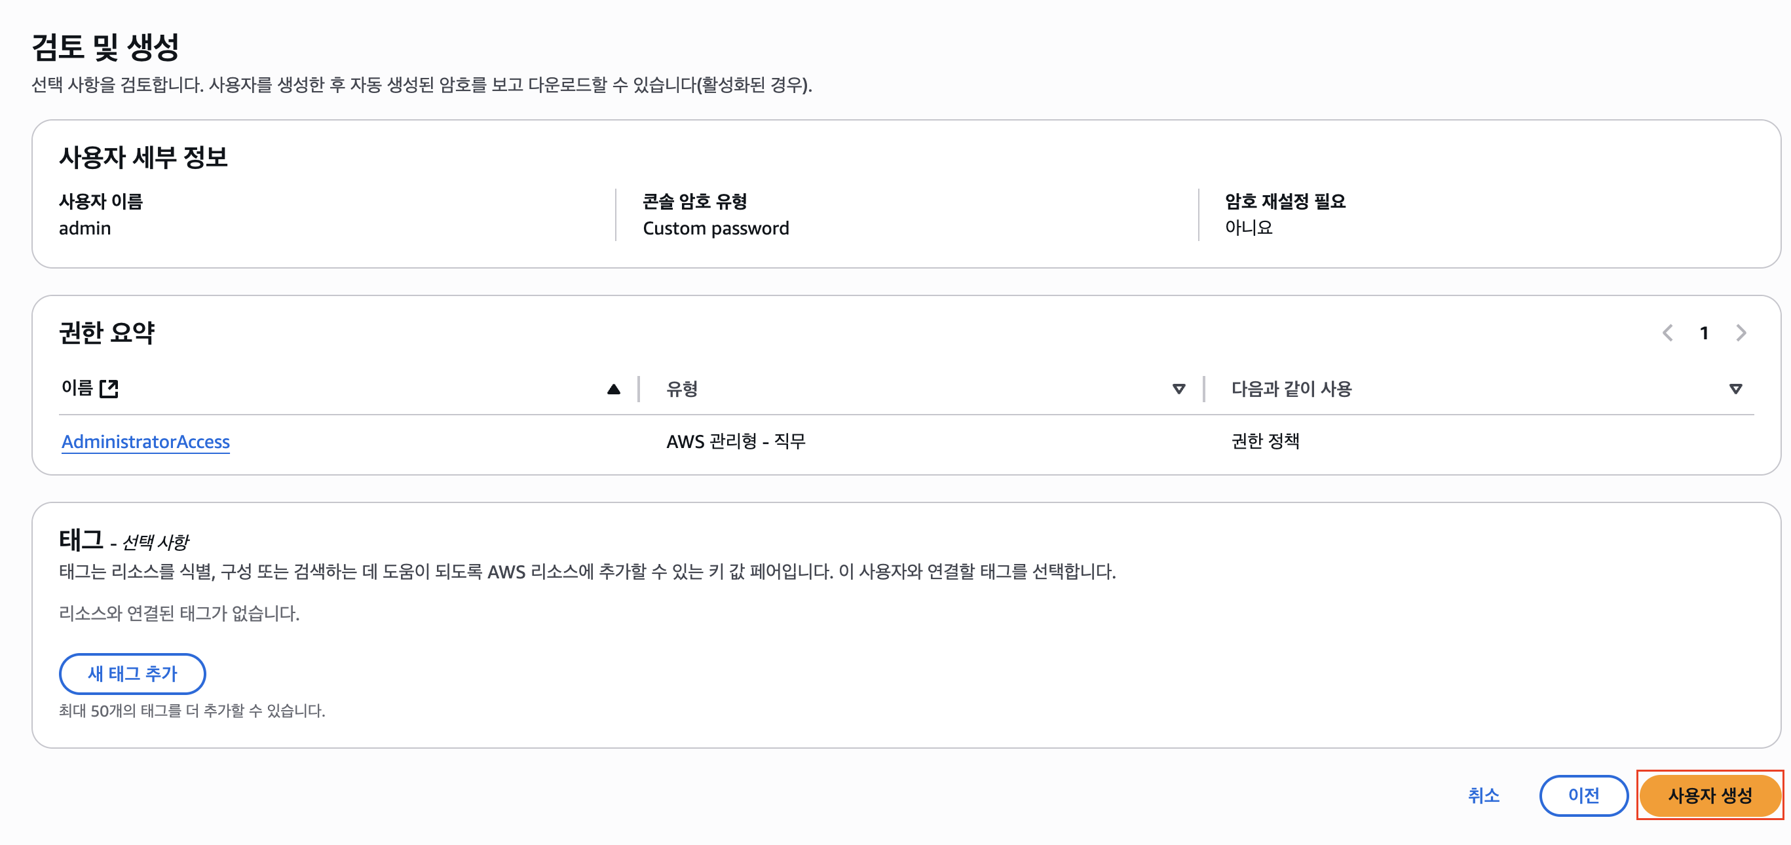
Task: Click the 권한 정책 cell in the table
Action: pos(1265,441)
